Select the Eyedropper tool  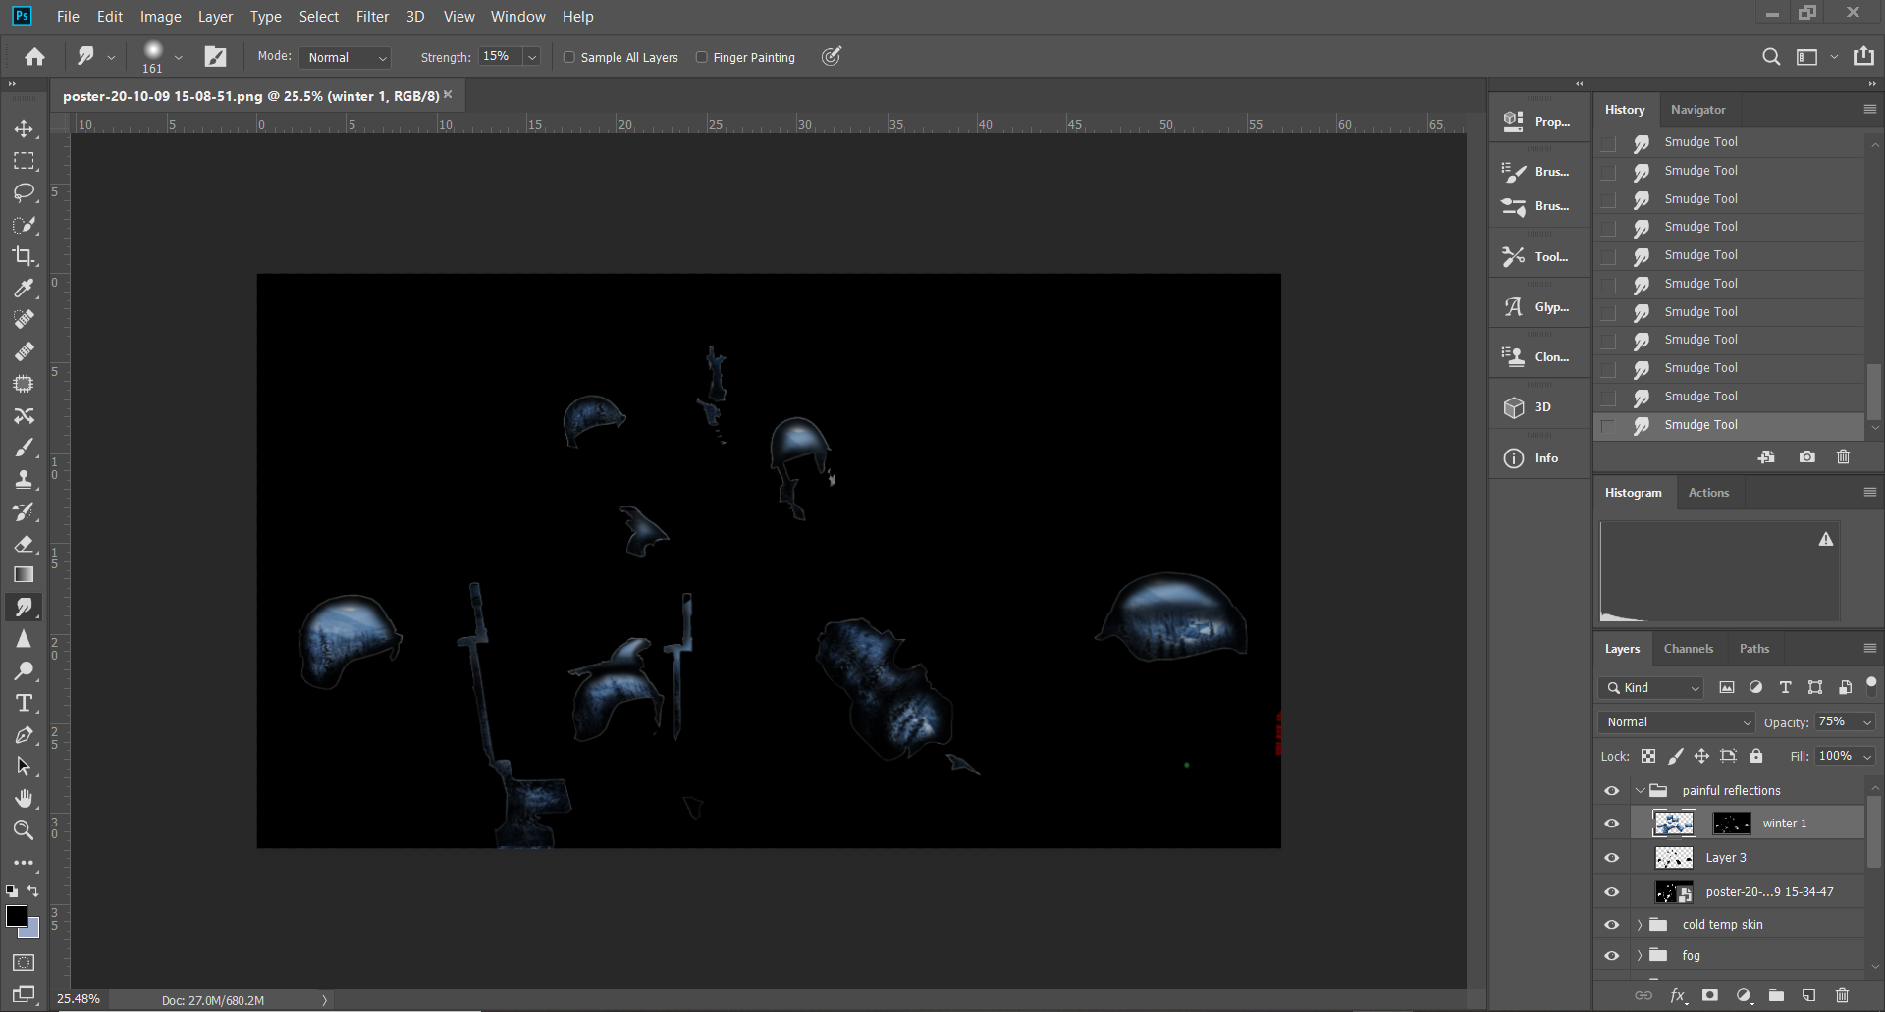click(25, 288)
